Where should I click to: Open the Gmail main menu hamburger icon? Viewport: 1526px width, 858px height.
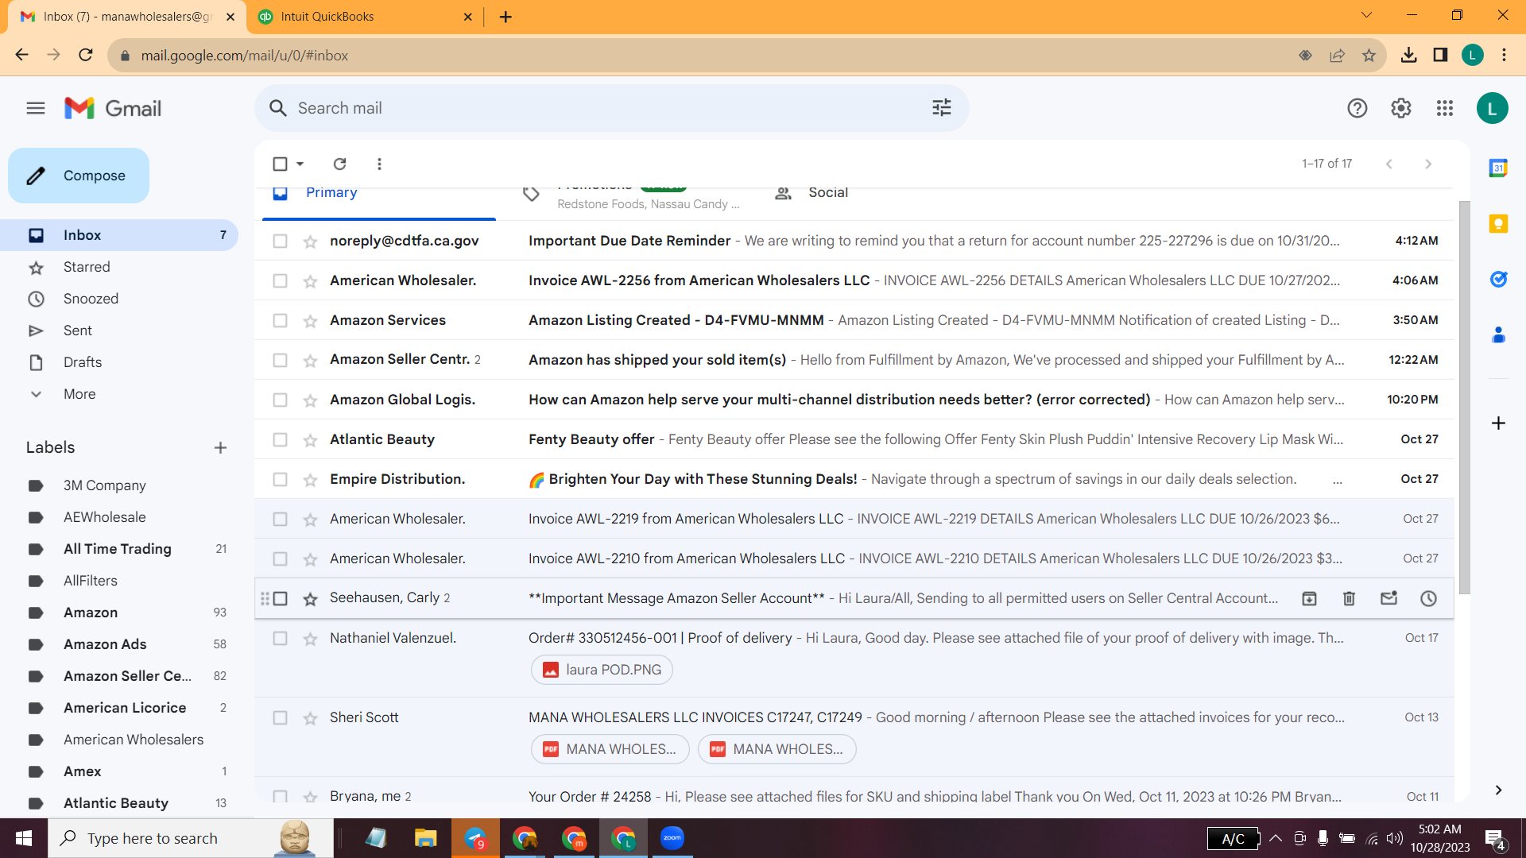(x=36, y=108)
